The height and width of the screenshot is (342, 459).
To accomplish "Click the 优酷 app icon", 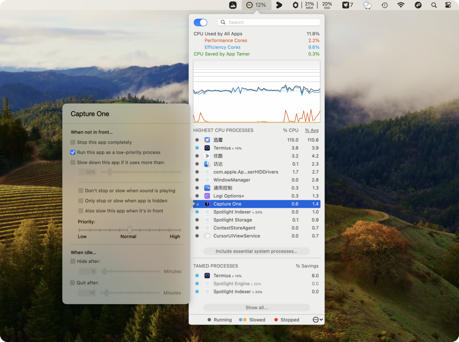I will (207, 156).
